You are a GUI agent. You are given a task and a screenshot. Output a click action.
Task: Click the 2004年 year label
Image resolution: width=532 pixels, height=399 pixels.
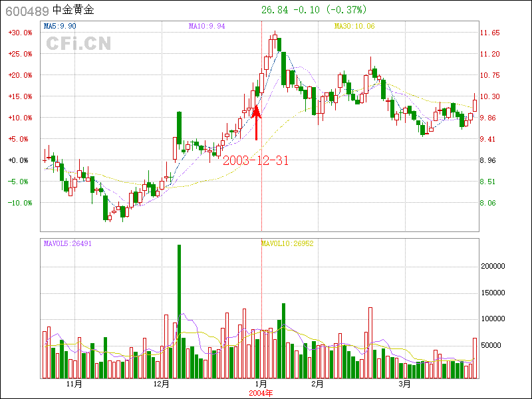pos(261,393)
